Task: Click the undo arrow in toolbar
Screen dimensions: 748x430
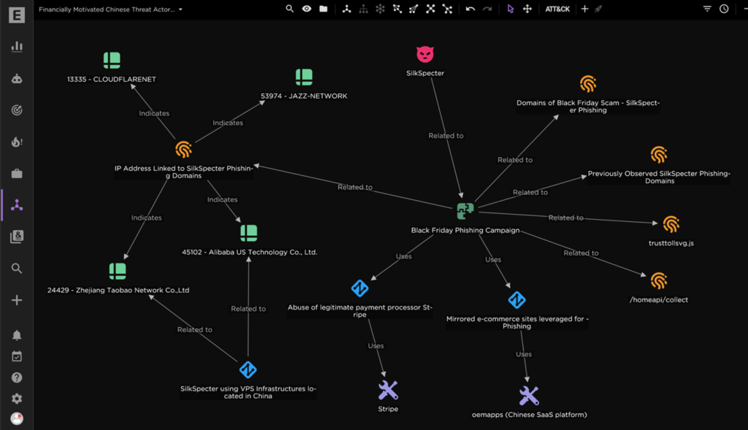Action: point(470,9)
